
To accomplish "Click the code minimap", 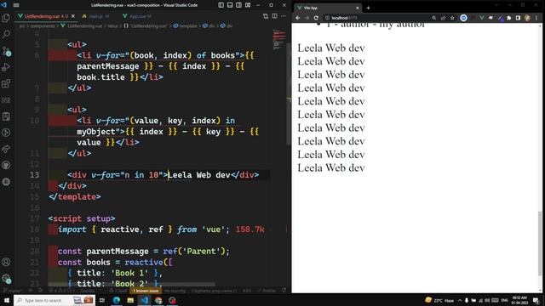I will coord(278,40).
